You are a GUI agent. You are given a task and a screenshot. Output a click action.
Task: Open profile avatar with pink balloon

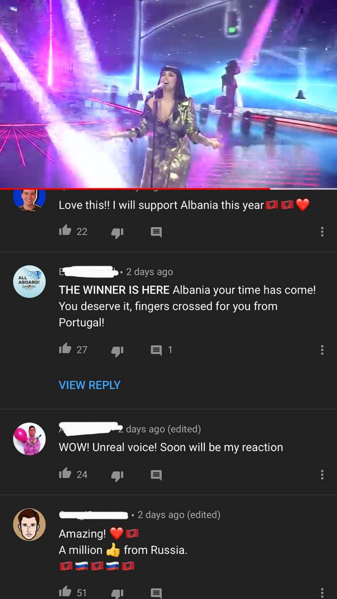(x=29, y=439)
